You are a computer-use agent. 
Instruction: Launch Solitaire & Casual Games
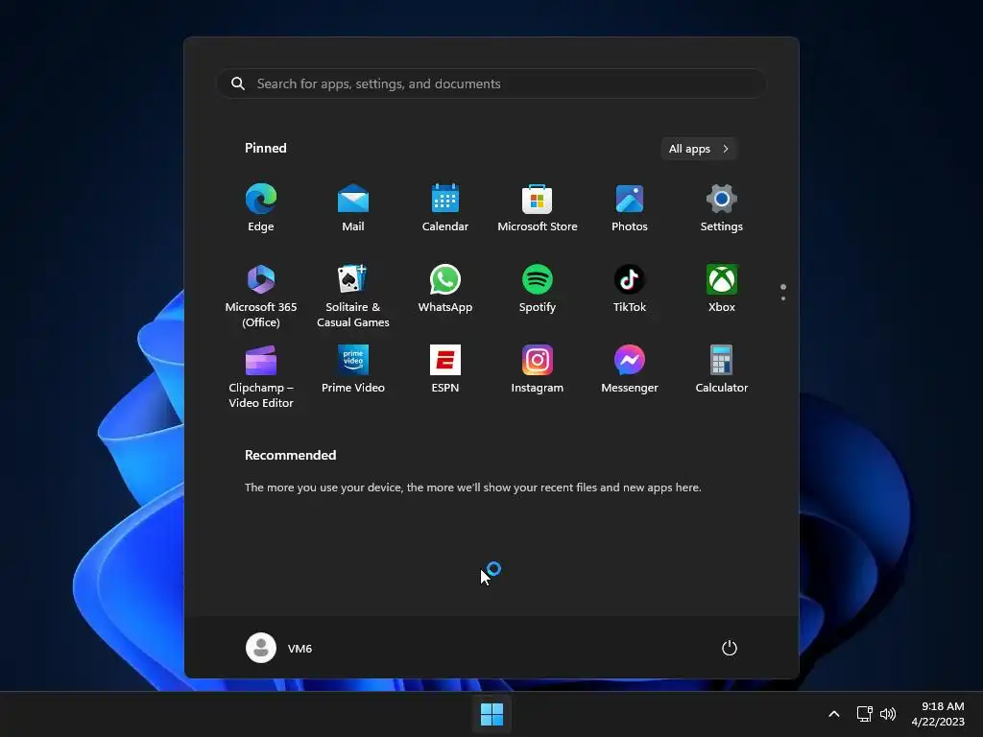pos(353,296)
